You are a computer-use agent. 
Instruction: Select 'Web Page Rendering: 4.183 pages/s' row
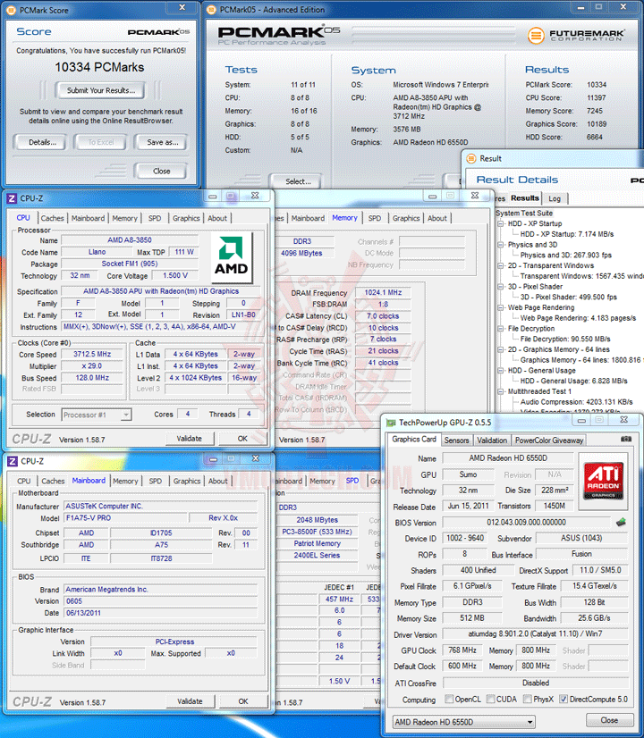578,318
